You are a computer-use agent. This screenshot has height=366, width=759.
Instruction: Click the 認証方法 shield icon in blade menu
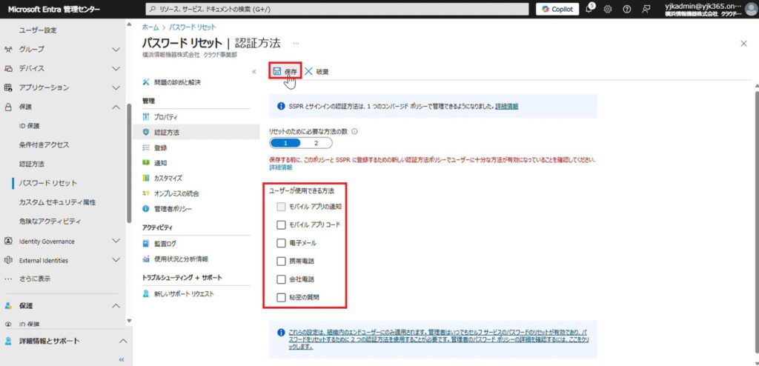pyautogui.click(x=146, y=132)
